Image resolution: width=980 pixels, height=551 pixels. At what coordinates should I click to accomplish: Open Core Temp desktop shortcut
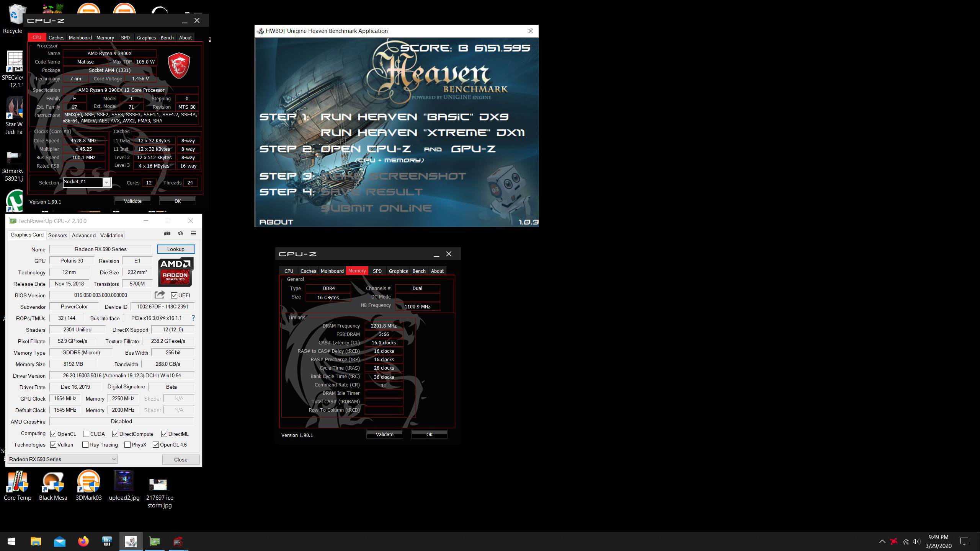pyautogui.click(x=17, y=486)
